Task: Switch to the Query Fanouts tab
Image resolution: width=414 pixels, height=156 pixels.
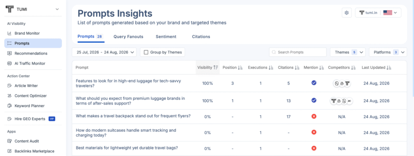Action: [x=128, y=37]
